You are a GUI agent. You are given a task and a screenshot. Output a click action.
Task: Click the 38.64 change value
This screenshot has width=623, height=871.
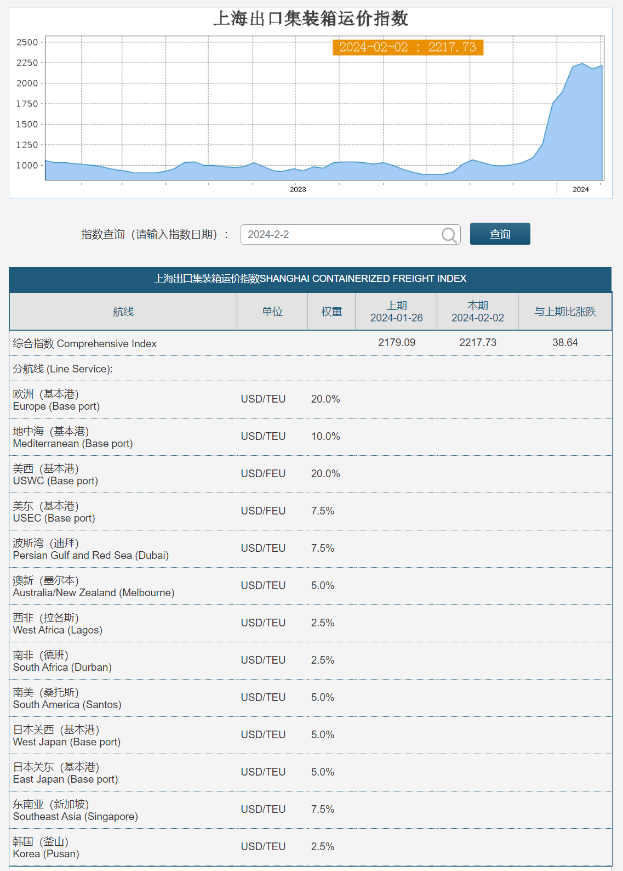pos(565,343)
